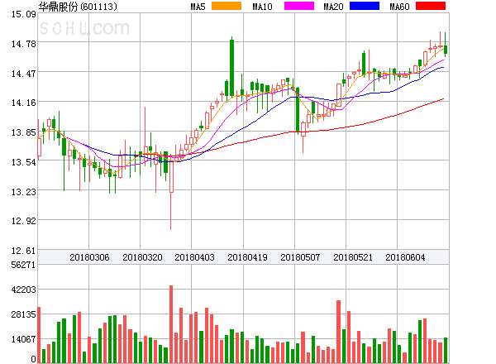Viewport: 496px width, 364px height.
Task: Click the 15.09 price axis label
Action: [24, 14]
